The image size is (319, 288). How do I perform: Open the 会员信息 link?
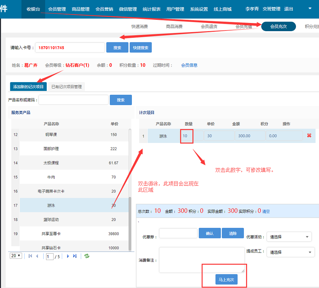pos(189,65)
